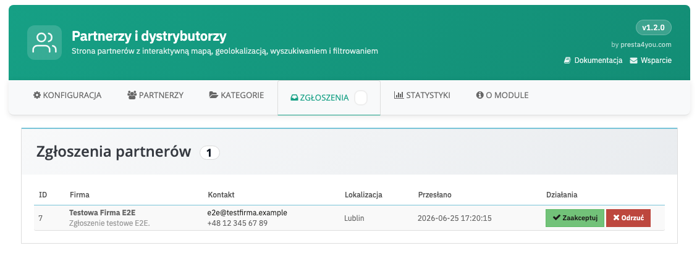Screen dimensions: 697x277
Task: Click the Przesłano column header
Action: coord(435,194)
